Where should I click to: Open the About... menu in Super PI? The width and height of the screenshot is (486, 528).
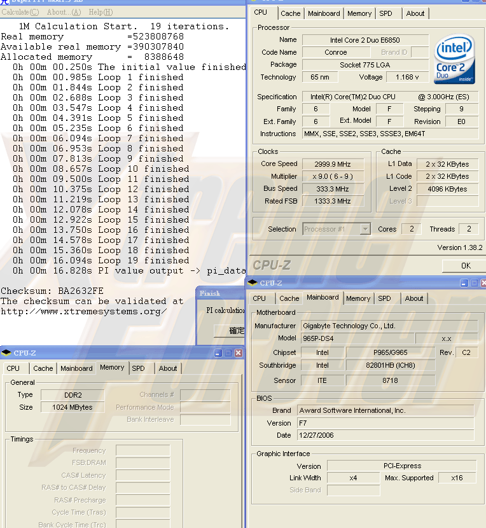(x=64, y=12)
